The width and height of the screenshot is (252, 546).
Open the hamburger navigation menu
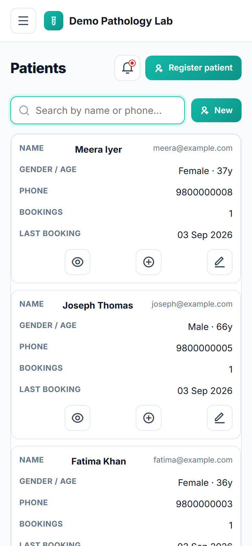click(23, 21)
